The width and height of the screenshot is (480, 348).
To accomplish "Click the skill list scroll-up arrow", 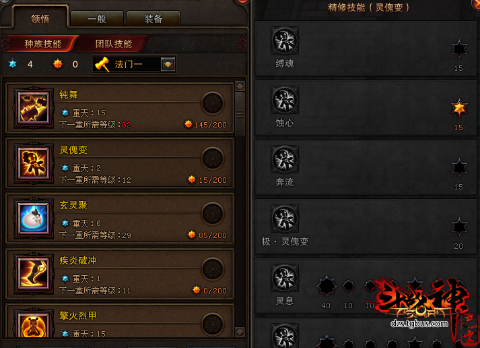I will click(x=240, y=86).
